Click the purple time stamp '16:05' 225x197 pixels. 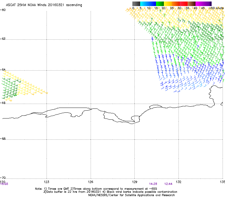4,184
